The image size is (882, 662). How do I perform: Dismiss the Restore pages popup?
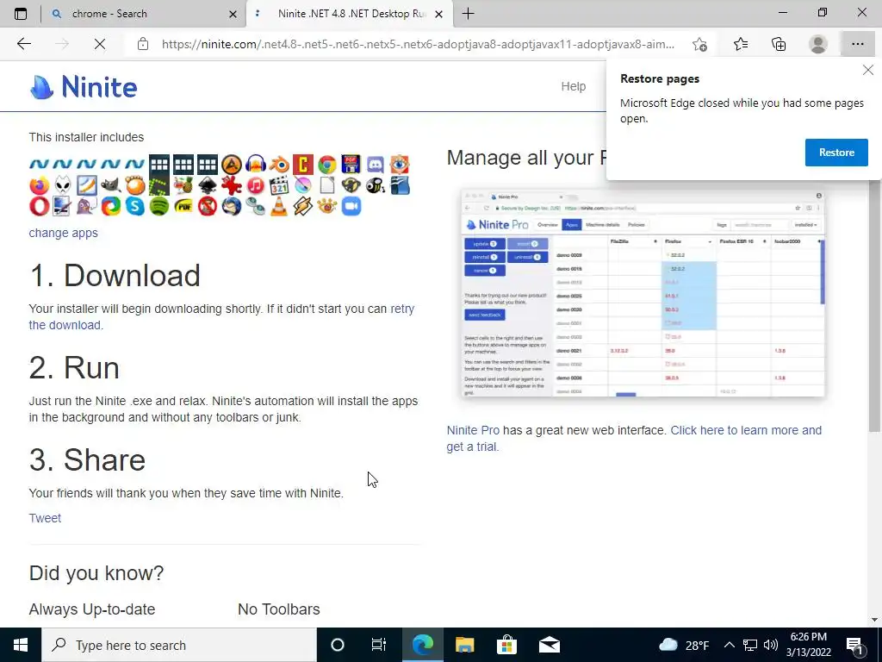tap(868, 71)
